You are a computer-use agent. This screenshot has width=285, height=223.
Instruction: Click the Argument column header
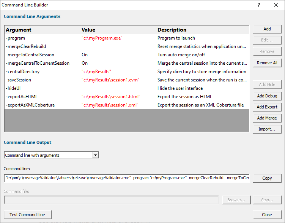[18, 30]
